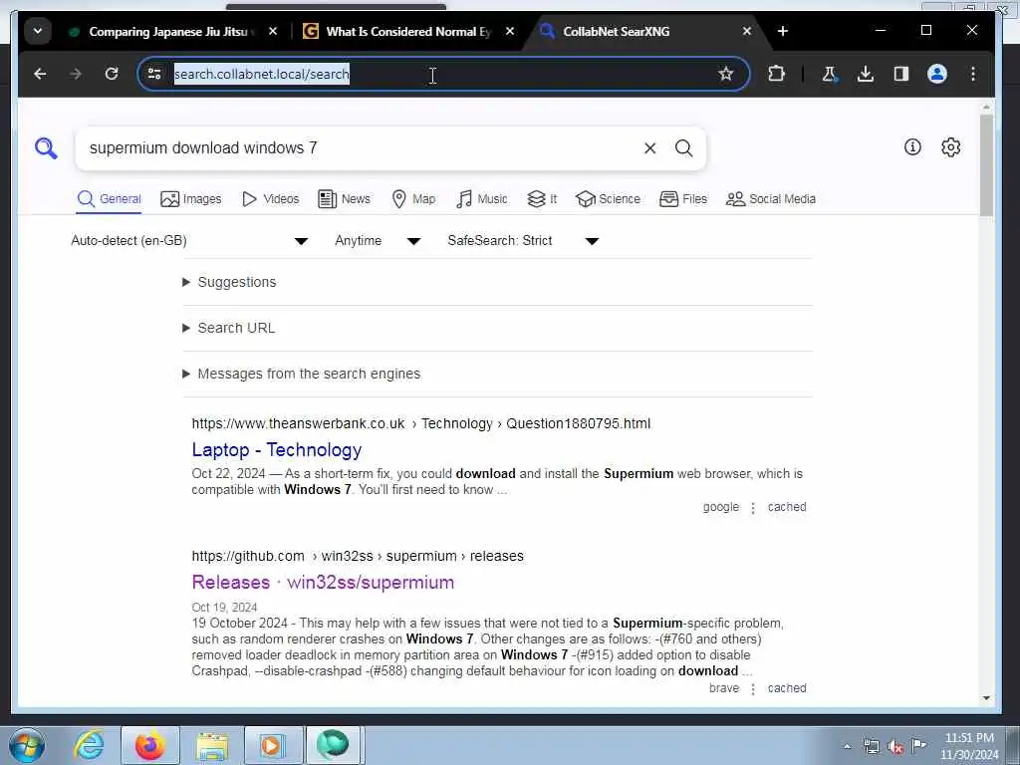1020x765 pixels.
Task: Click the theanswerbank.co.uk result URL
Action: pyautogui.click(x=421, y=424)
